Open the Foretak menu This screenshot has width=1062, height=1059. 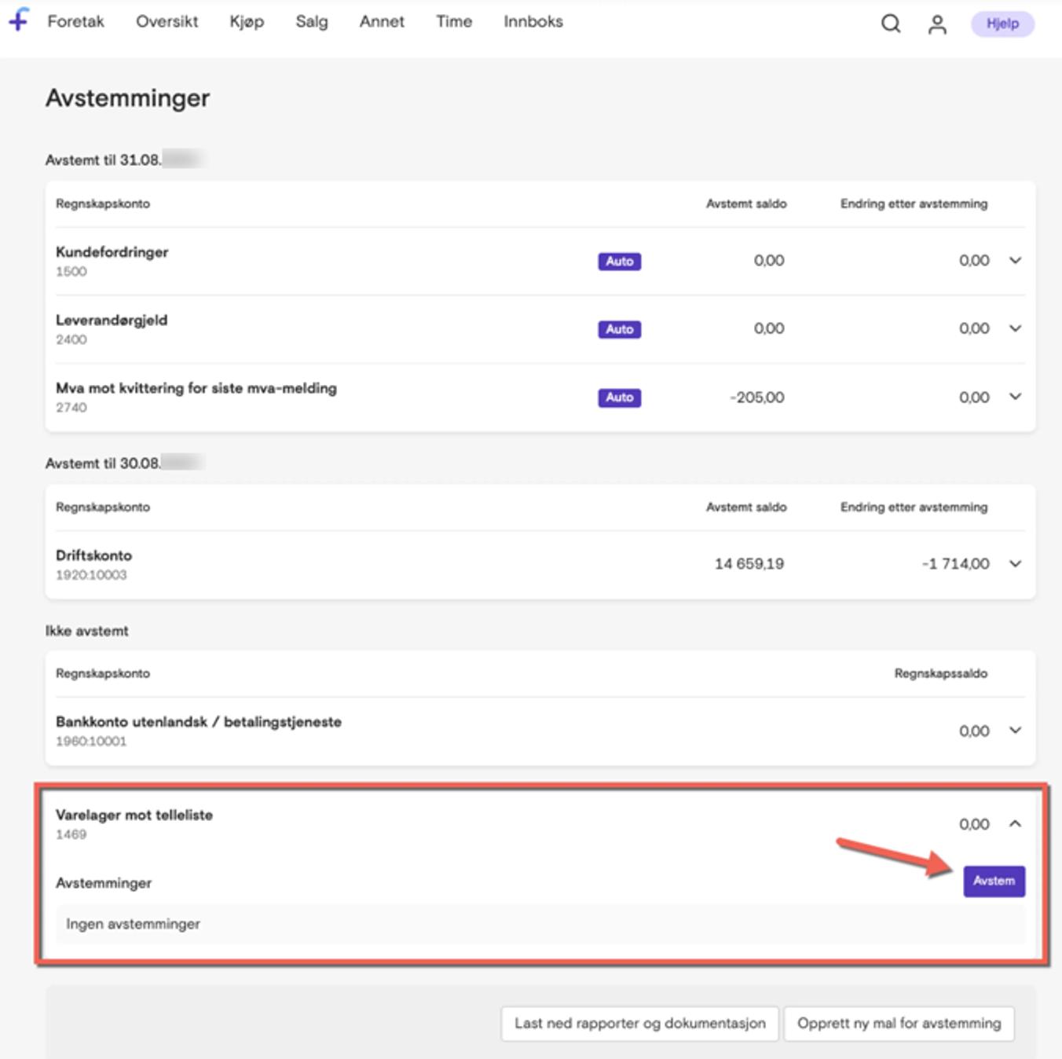click(75, 22)
